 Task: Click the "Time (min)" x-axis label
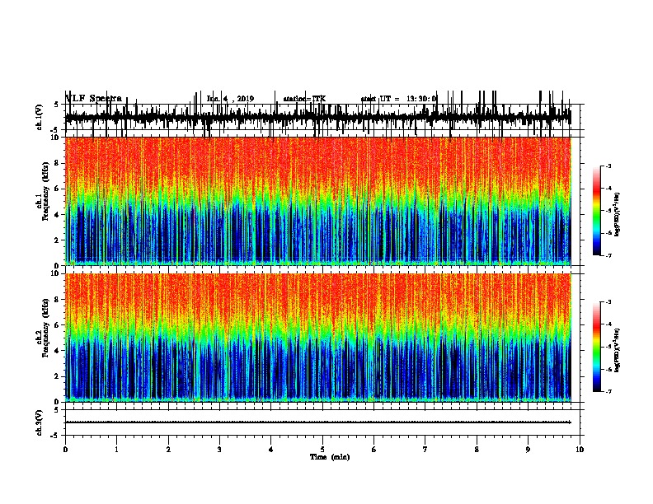click(x=330, y=457)
